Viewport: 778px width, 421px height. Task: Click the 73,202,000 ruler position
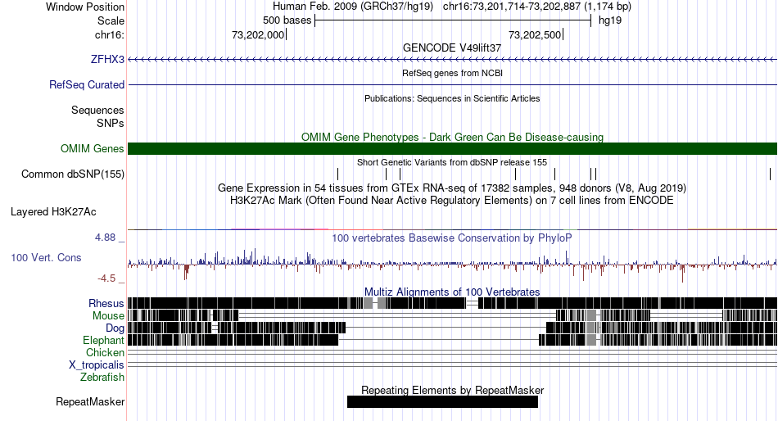[258, 34]
